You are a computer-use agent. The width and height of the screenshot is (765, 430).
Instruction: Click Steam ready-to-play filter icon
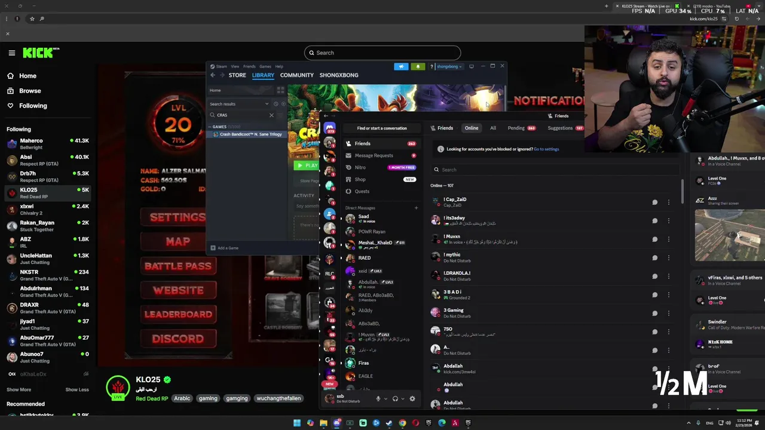click(x=283, y=104)
